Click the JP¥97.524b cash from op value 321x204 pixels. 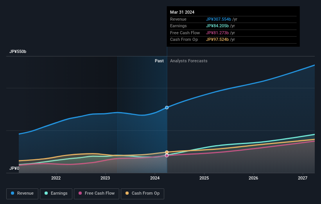[x=217, y=40]
